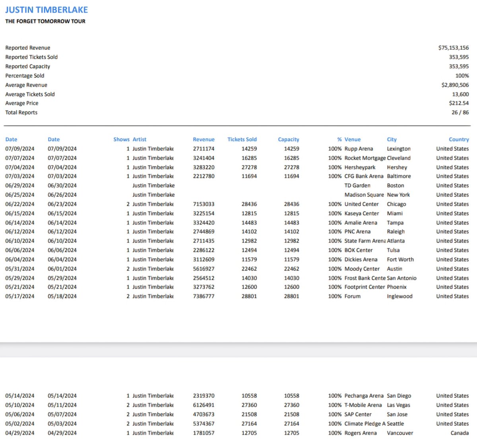Image resolution: width=477 pixels, height=443 pixels.
Task: Click the BOK Center venue cell
Action: 359,250
